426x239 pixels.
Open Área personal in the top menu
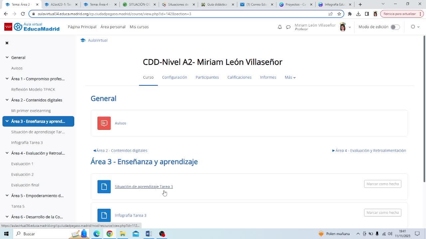point(113,27)
